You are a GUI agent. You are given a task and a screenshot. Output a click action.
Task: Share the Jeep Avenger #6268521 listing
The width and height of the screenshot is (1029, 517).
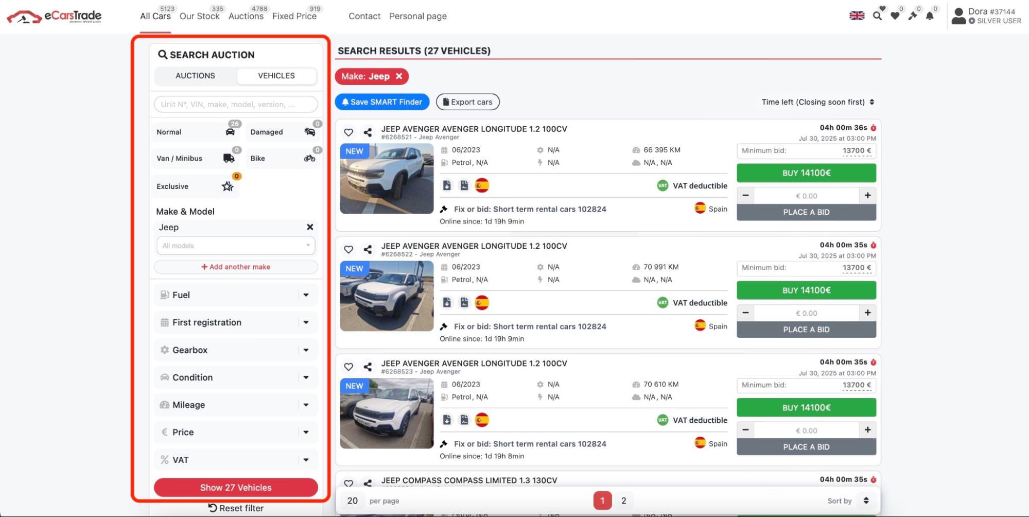pos(368,132)
